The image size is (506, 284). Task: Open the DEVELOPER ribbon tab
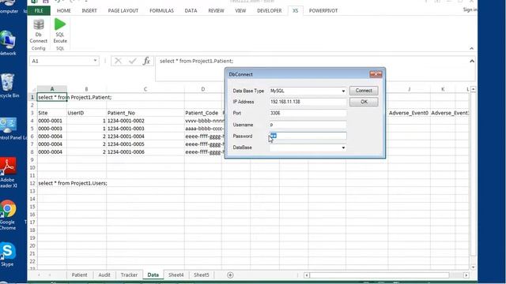pyautogui.click(x=269, y=10)
